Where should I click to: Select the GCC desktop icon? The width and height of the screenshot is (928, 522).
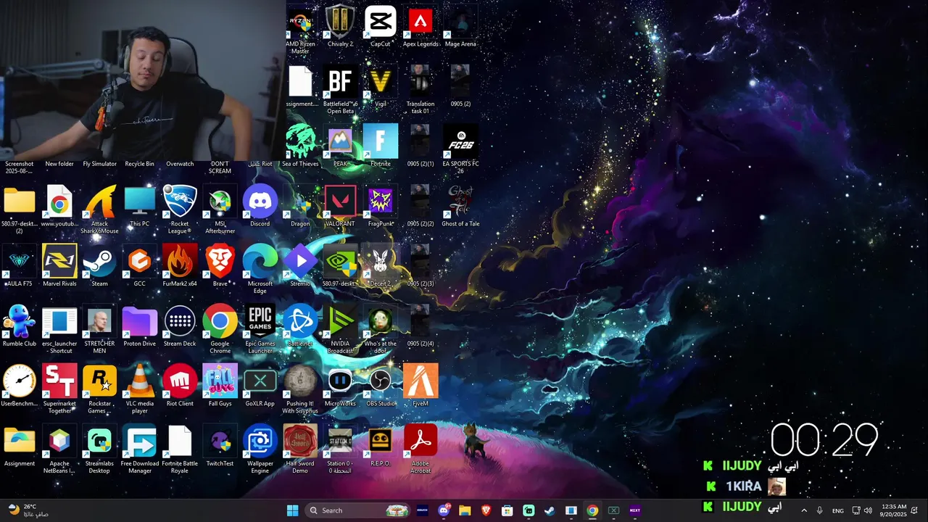(x=140, y=262)
